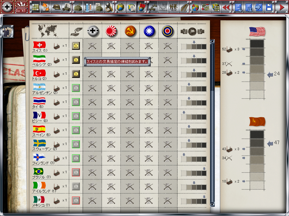The height and width of the screenshot is (216, 289).
Task: Save game with the floppy disk icon
Action: point(269,7)
